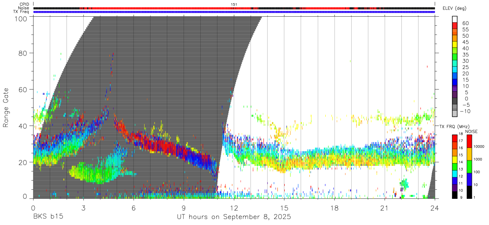Click the red and black Noise bar
The image size is (489, 225).
234,8
